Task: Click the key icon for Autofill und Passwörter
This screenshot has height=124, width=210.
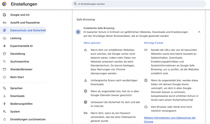Action: click(x=5, y=23)
